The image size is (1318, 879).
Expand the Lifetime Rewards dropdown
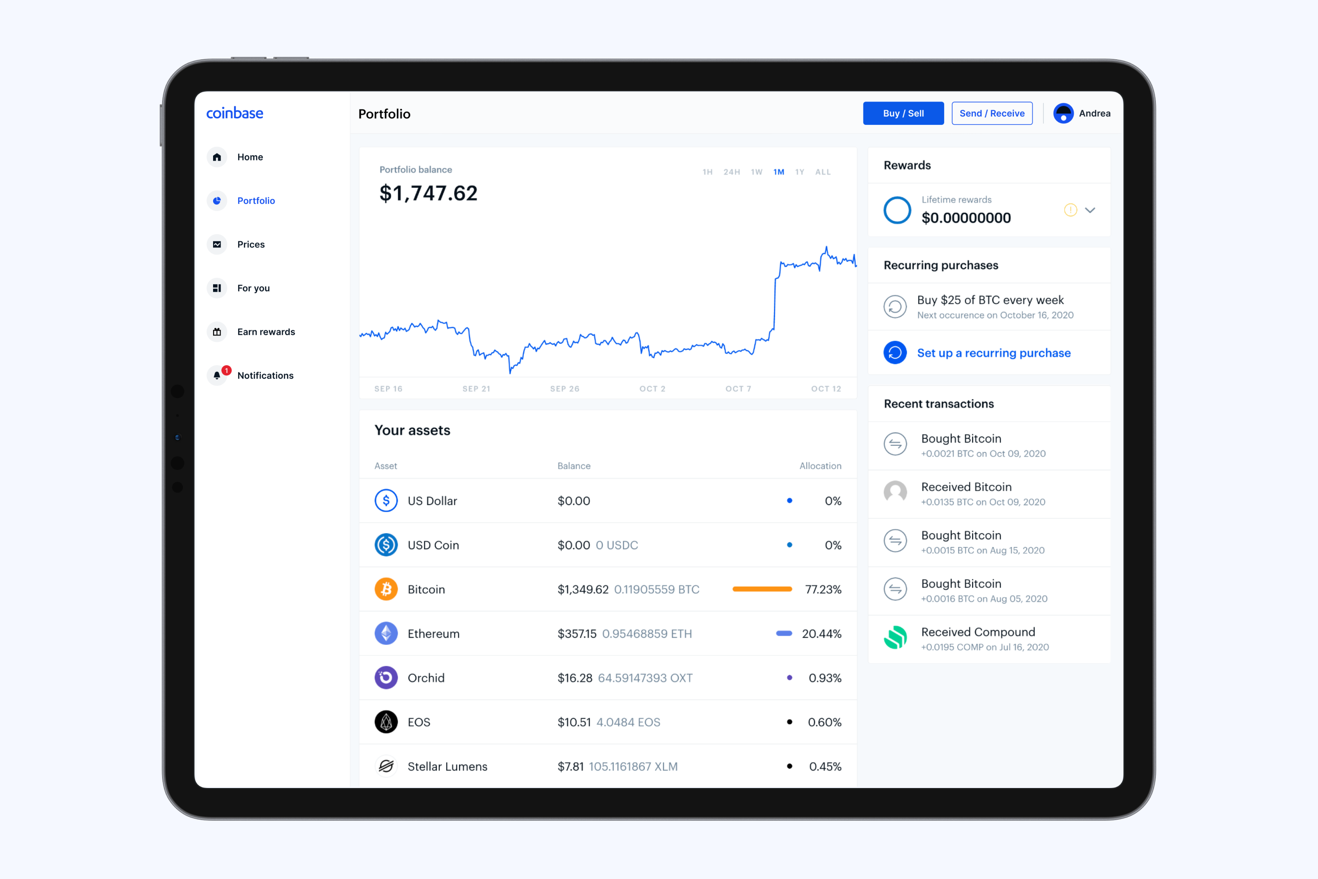coord(1095,210)
